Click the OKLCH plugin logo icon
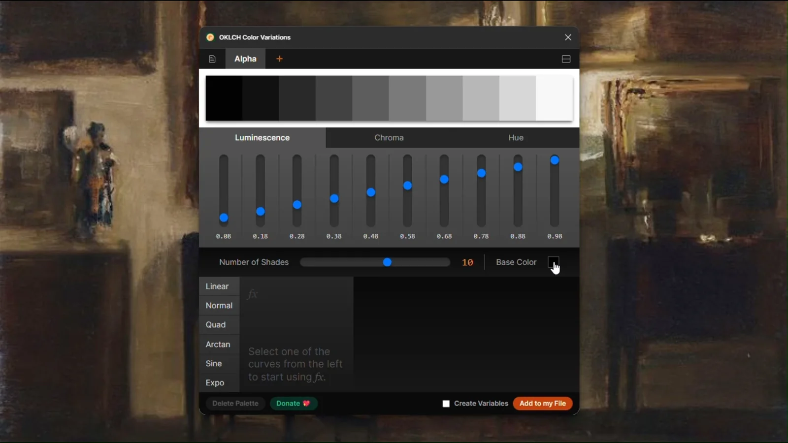The height and width of the screenshot is (443, 788). [210, 37]
